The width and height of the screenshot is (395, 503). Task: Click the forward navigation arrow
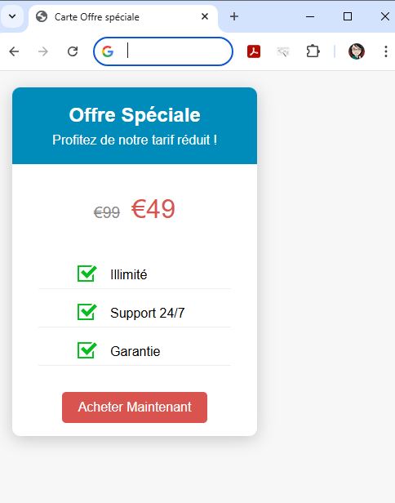pyautogui.click(x=43, y=51)
